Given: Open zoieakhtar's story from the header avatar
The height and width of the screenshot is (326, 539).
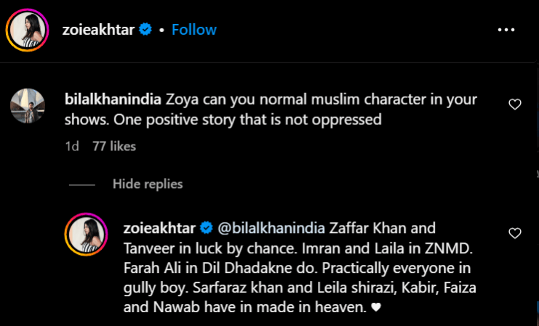Looking at the screenshot, I should [x=27, y=30].
